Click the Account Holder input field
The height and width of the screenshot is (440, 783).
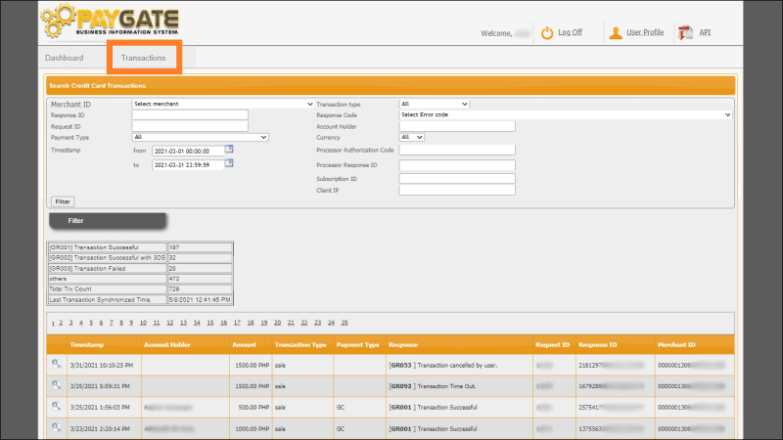coord(457,126)
